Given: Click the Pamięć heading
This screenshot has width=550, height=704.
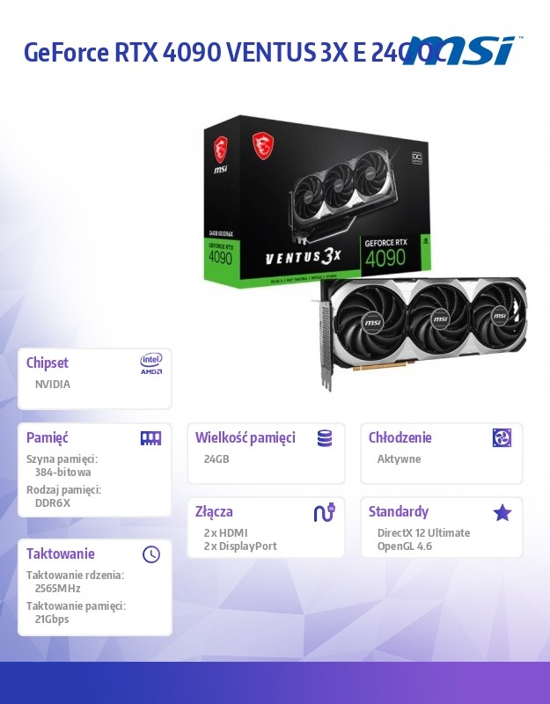Looking at the screenshot, I should (48, 437).
